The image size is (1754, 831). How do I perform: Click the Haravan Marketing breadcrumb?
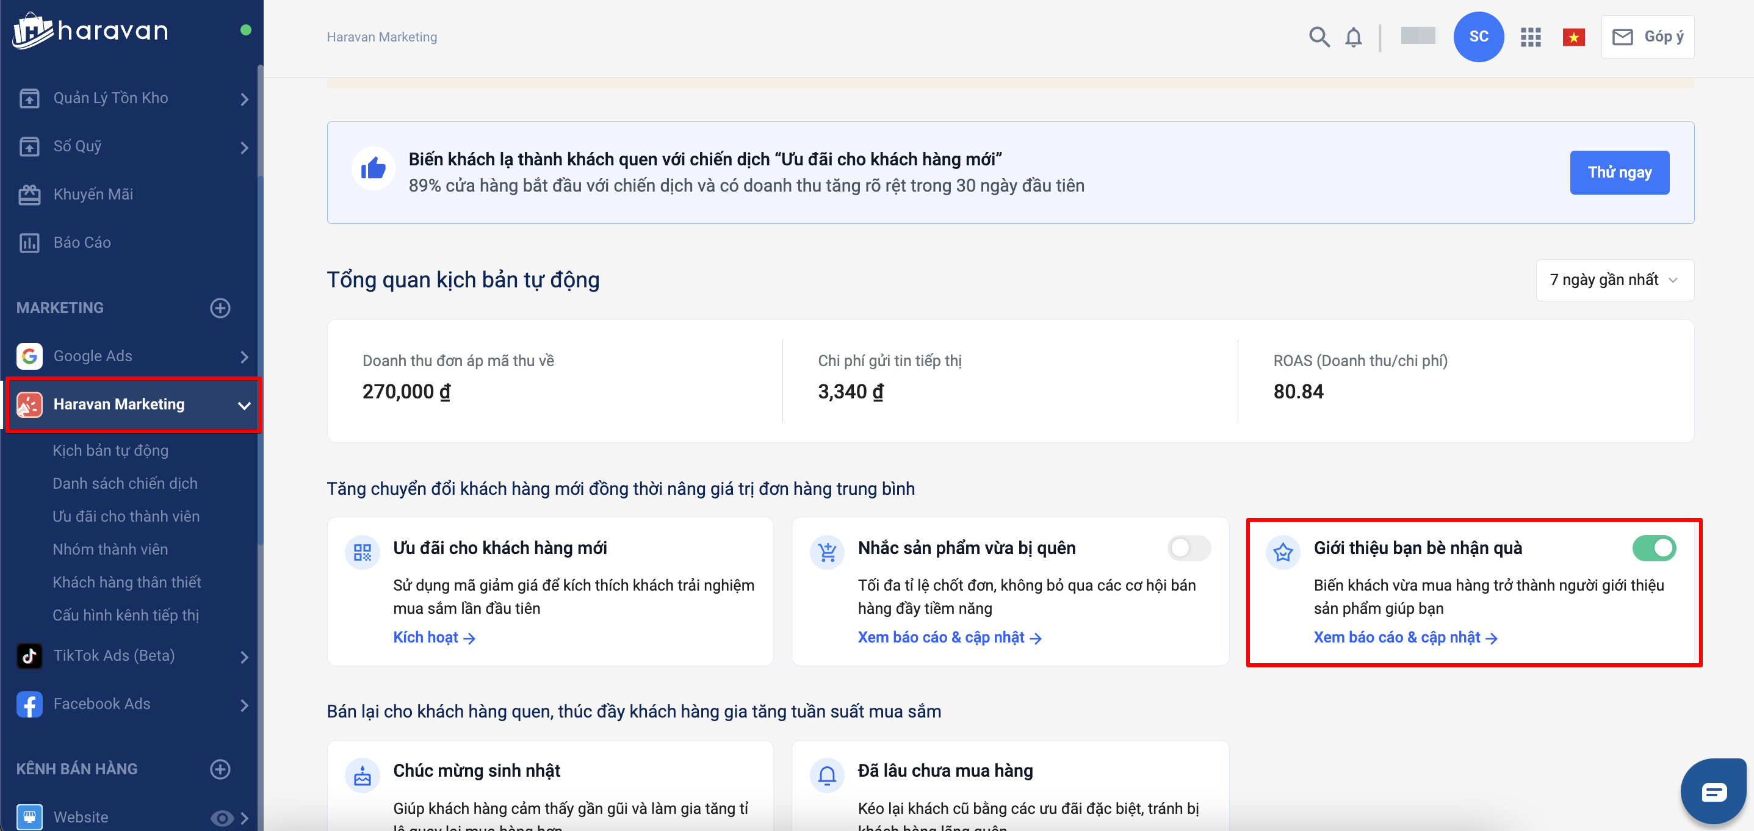[381, 37]
